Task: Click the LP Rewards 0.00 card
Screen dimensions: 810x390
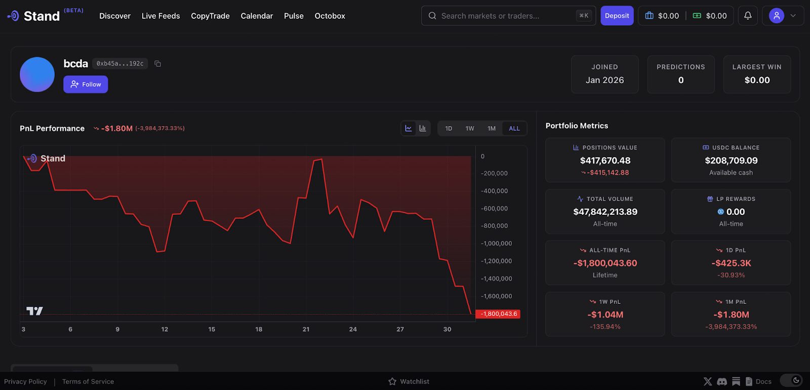Action: (731, 211)
